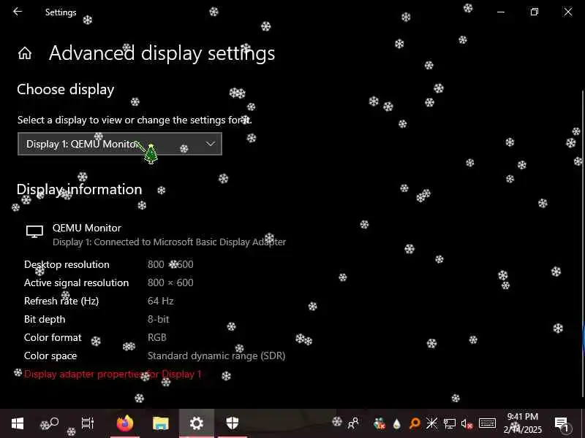Open File Explorer from the taskbar
This screenshot has width=585, height=438.
[x=161, y=423]
